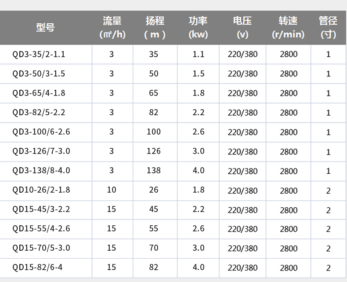Click model cell QD10-26/2-1.8
This screenshot has height=282, width=347.
tap(41, 190)
